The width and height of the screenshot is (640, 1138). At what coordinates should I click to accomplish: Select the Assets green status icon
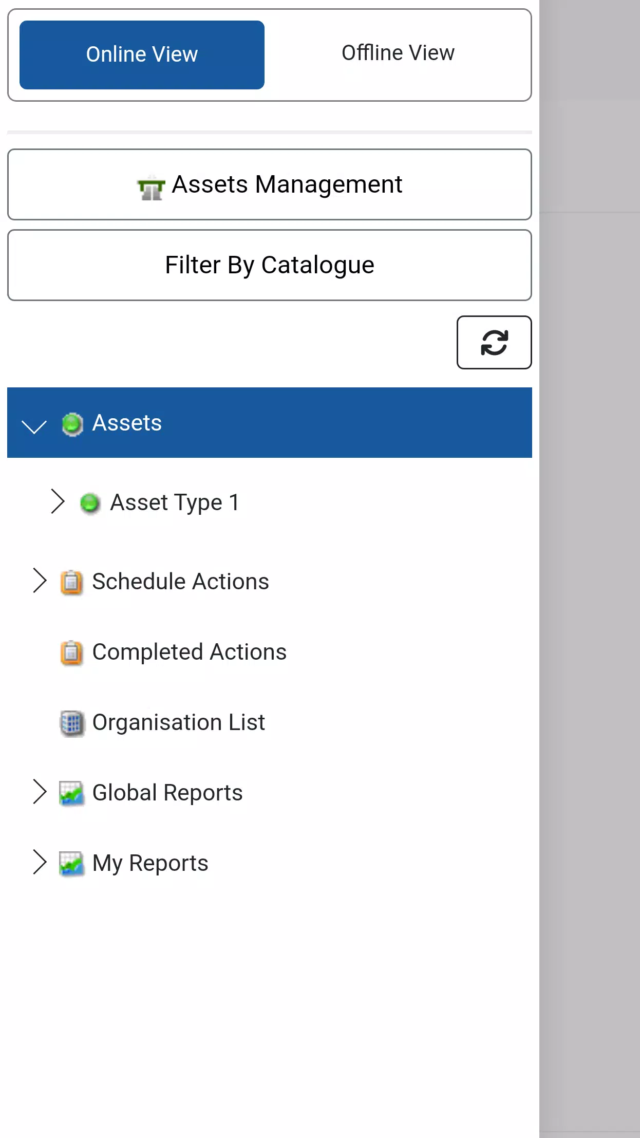72,423
